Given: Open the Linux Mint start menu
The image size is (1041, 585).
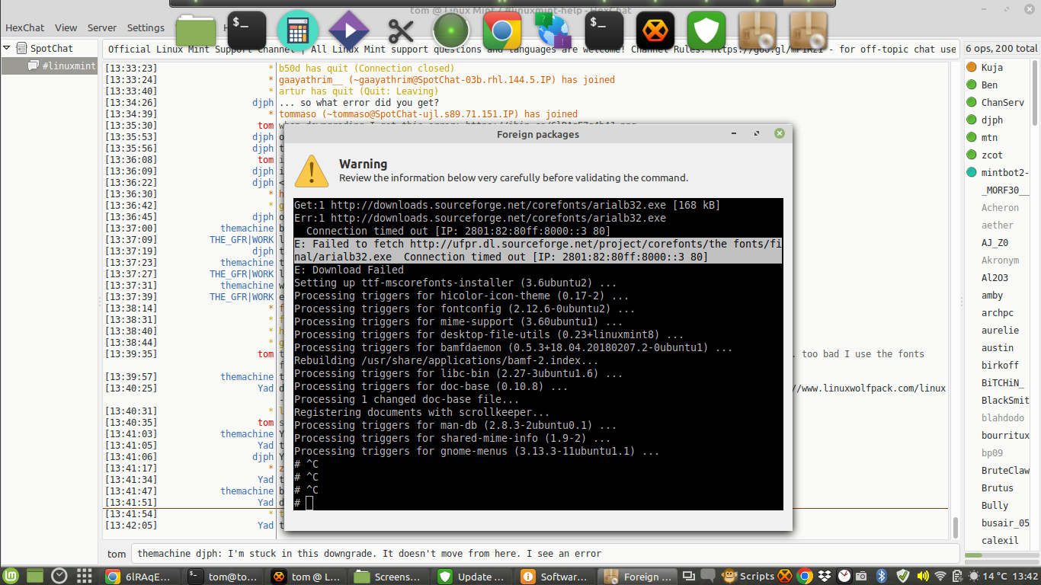Looking at the screenshot, I should (11, 576).
